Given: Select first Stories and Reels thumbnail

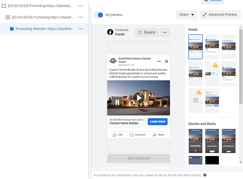Looking at the screenshot, I should pyautogui.click(x=195, y=141).
